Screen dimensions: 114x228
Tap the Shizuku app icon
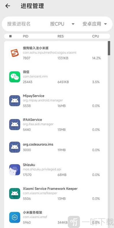pos(15,170)
